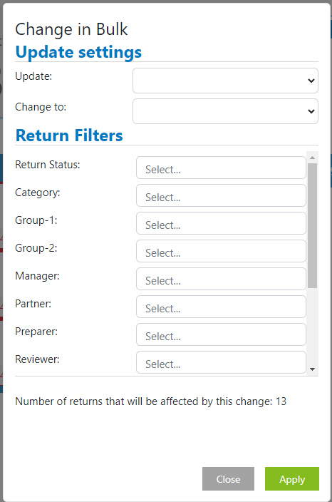Click the Change to chevron arrow

point(311,111)
